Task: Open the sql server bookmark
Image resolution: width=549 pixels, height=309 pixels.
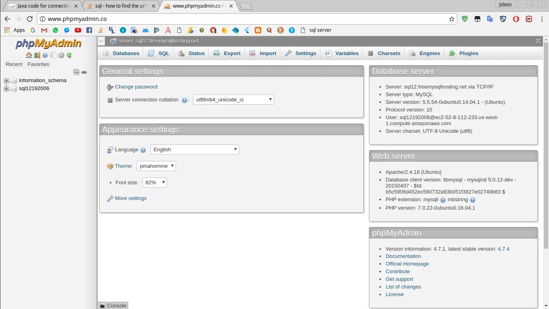Action: point(316,30)
